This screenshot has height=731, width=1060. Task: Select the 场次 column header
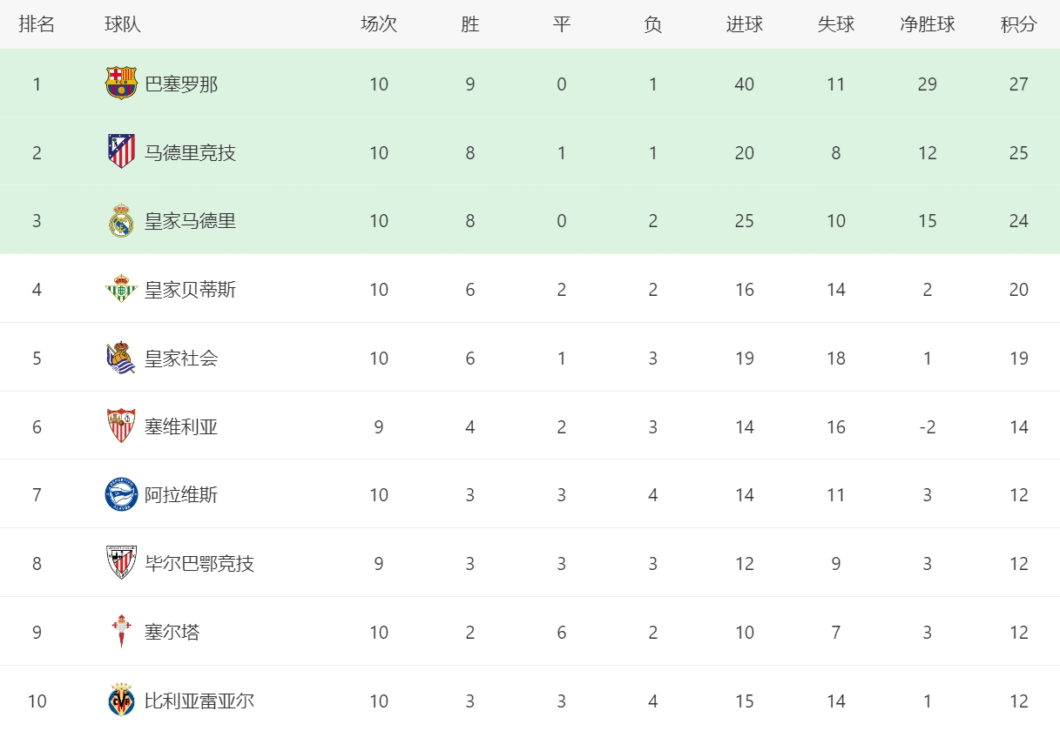379,24
